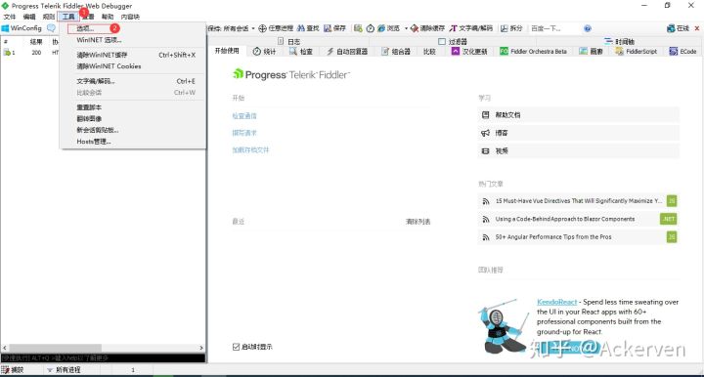Viewport: 704px width, 377px height.
Task: Switch to Get Started (开始使用) tab
Action: (227, 51)
